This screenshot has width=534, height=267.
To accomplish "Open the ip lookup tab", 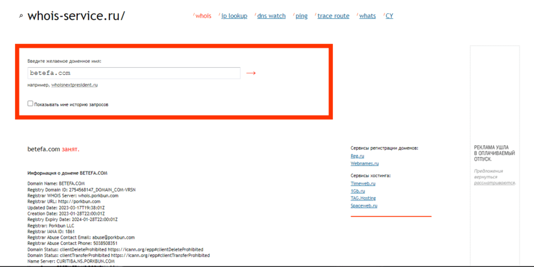I will point(234,16).
